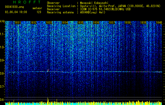Click the red meteor echo burst near 1833
The width and height of the screenshot is (165, 105).
(48, 70)
